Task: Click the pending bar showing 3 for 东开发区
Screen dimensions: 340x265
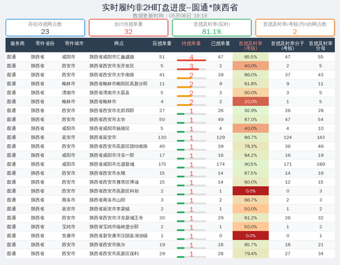Action: pyautogui.click(x=191, y=69)
